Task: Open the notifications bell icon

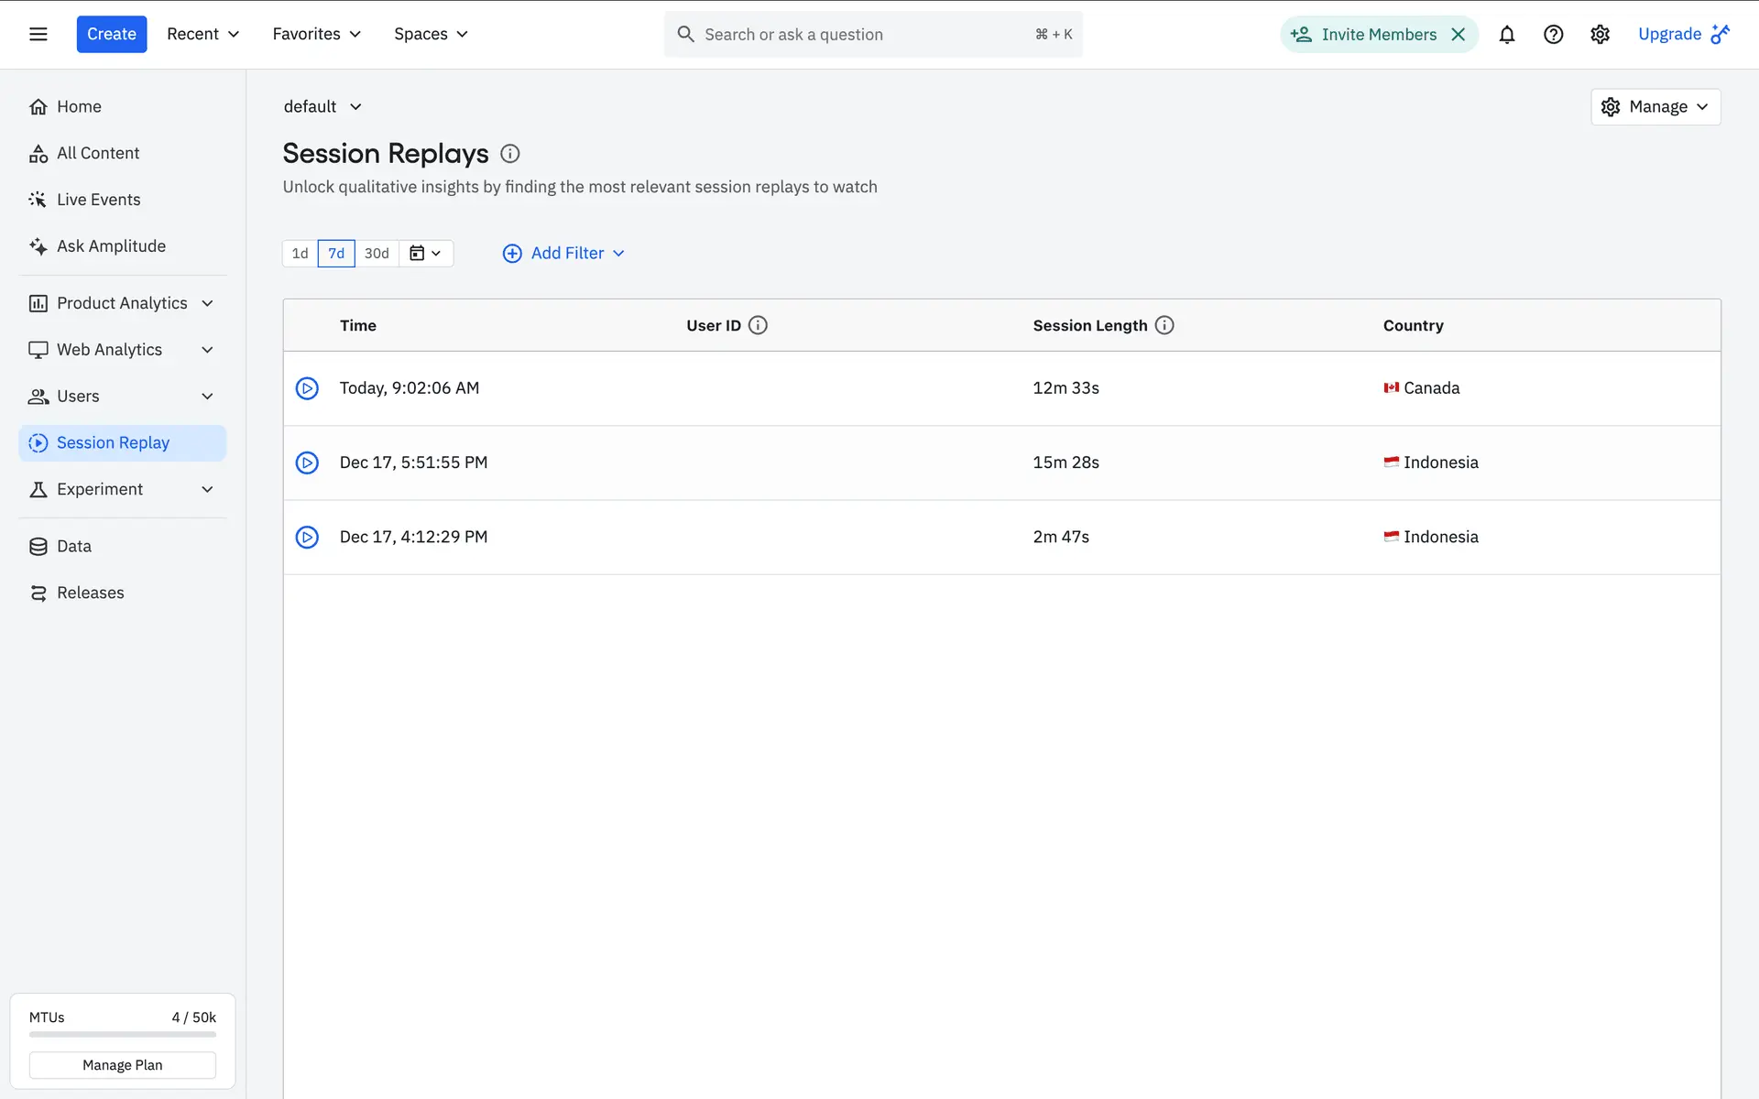Action: click(x=1506, y=35)
